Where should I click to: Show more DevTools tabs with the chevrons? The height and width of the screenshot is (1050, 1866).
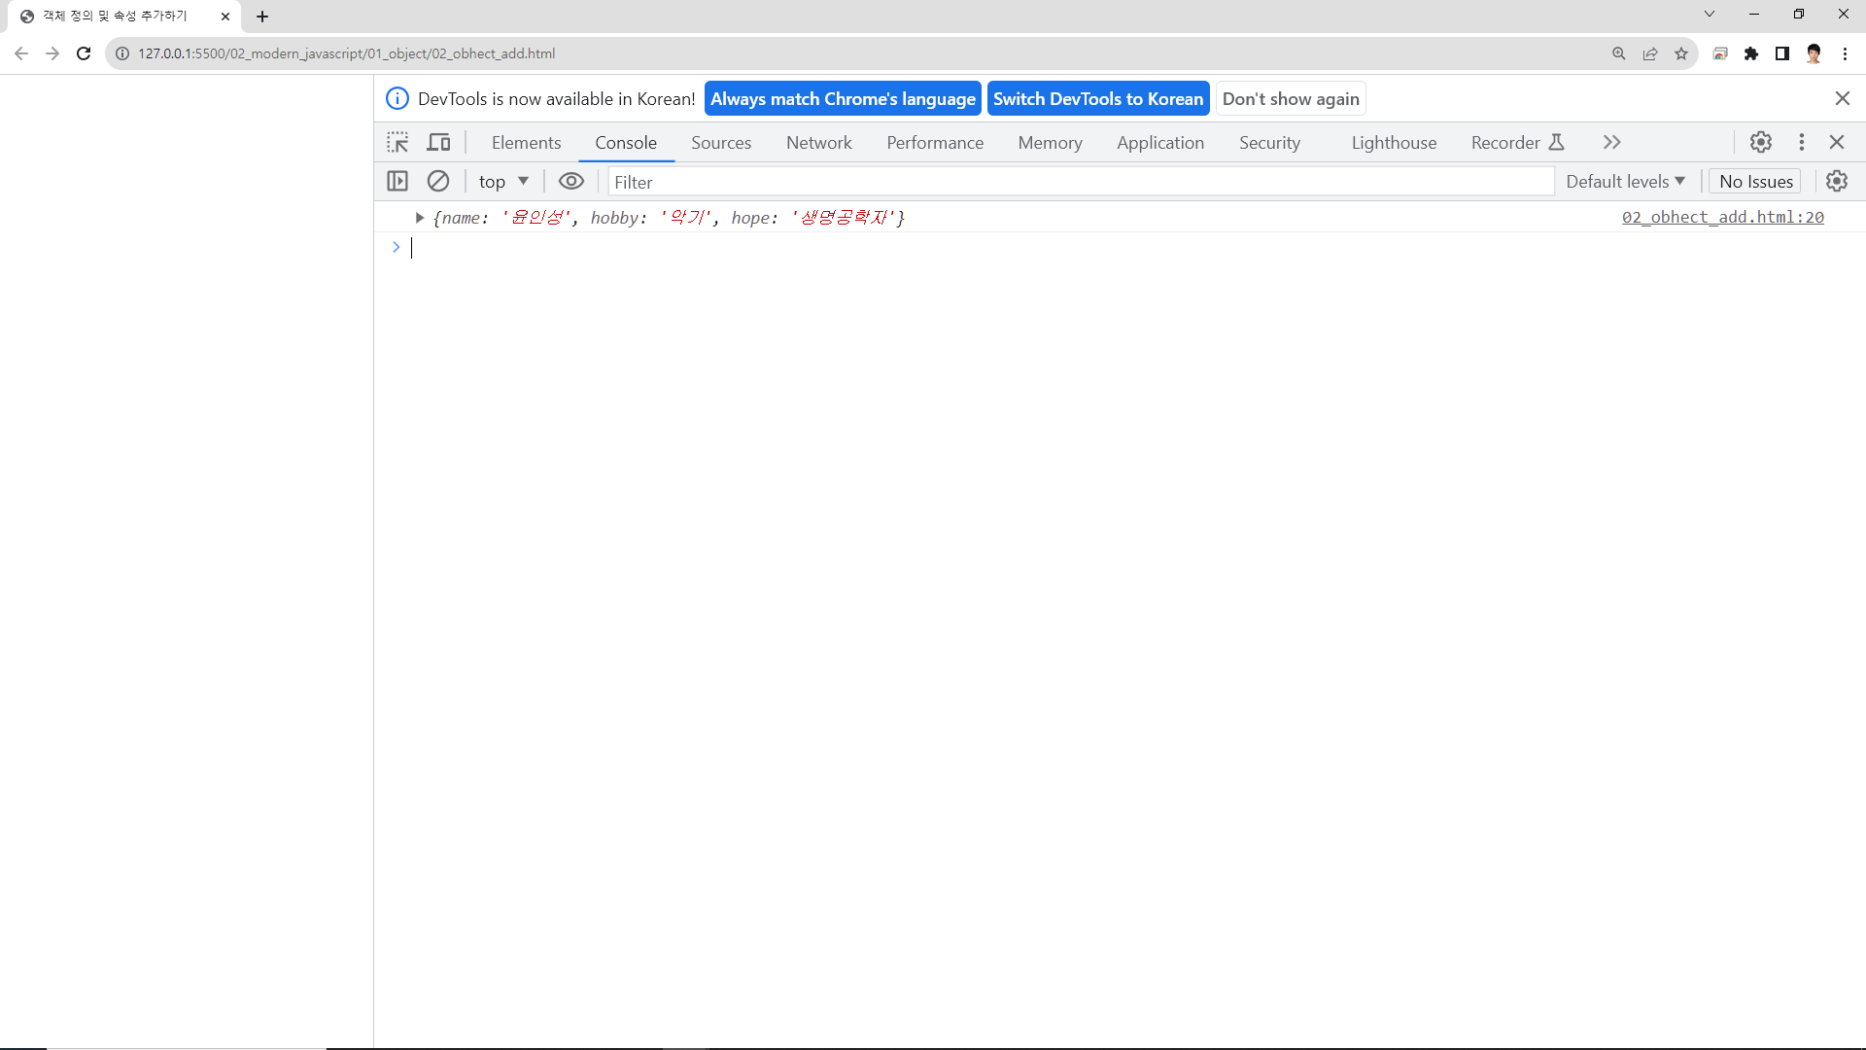coord(1612,143)
